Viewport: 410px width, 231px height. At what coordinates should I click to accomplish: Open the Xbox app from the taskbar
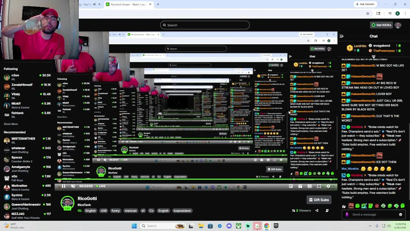[238, 226]
